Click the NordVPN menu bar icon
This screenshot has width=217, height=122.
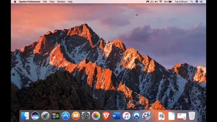148,2
